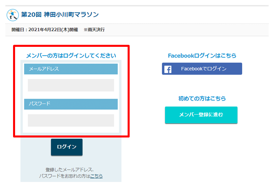This screenshot has width=273, height=191.
Task: Click the パスワードをお忘れの方は text
Action: [x=65, y=176]
